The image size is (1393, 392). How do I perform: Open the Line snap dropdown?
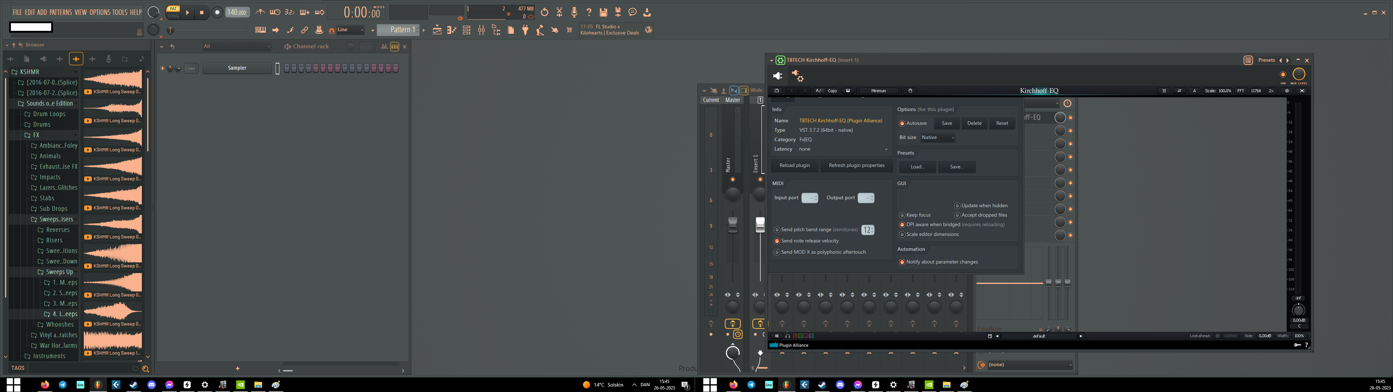coord(350,30)
